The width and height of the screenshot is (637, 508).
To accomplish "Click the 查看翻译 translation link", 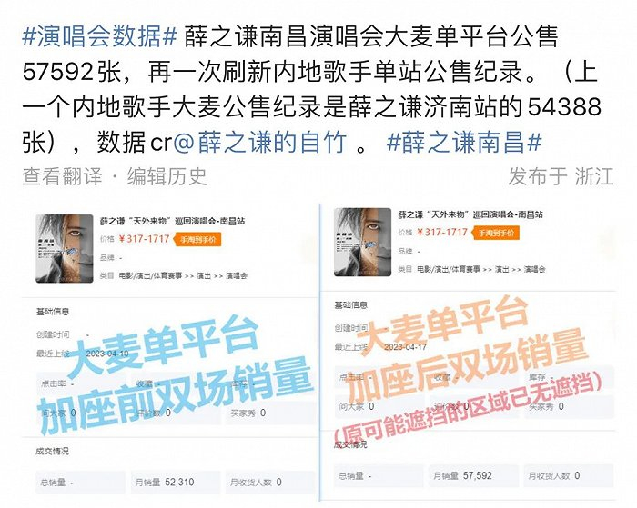I will click(62, 176).
